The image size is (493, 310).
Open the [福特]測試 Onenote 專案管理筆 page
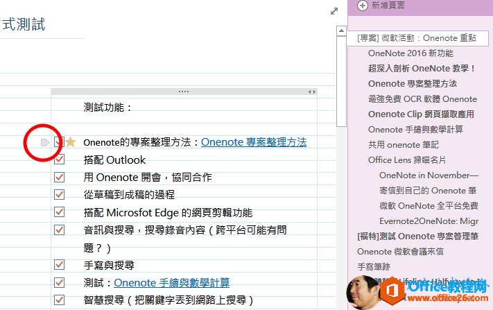pyautogui.click(x=418, y=236)
